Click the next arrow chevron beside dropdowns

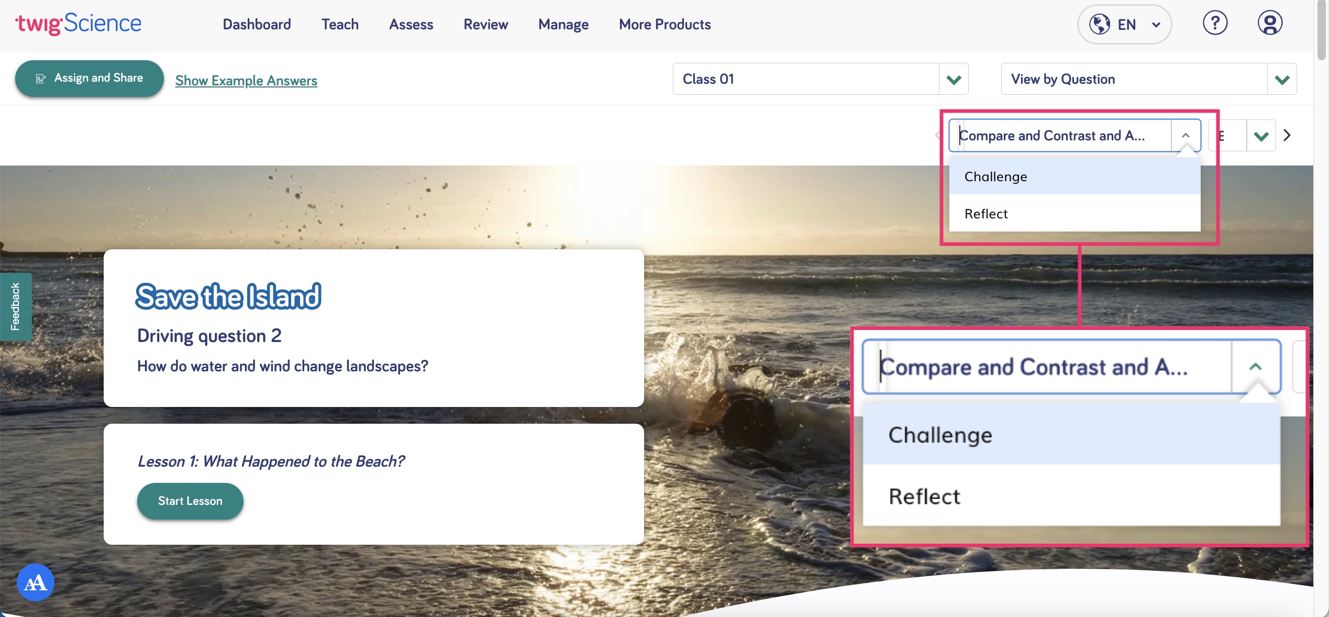[x=1287, y=136]
